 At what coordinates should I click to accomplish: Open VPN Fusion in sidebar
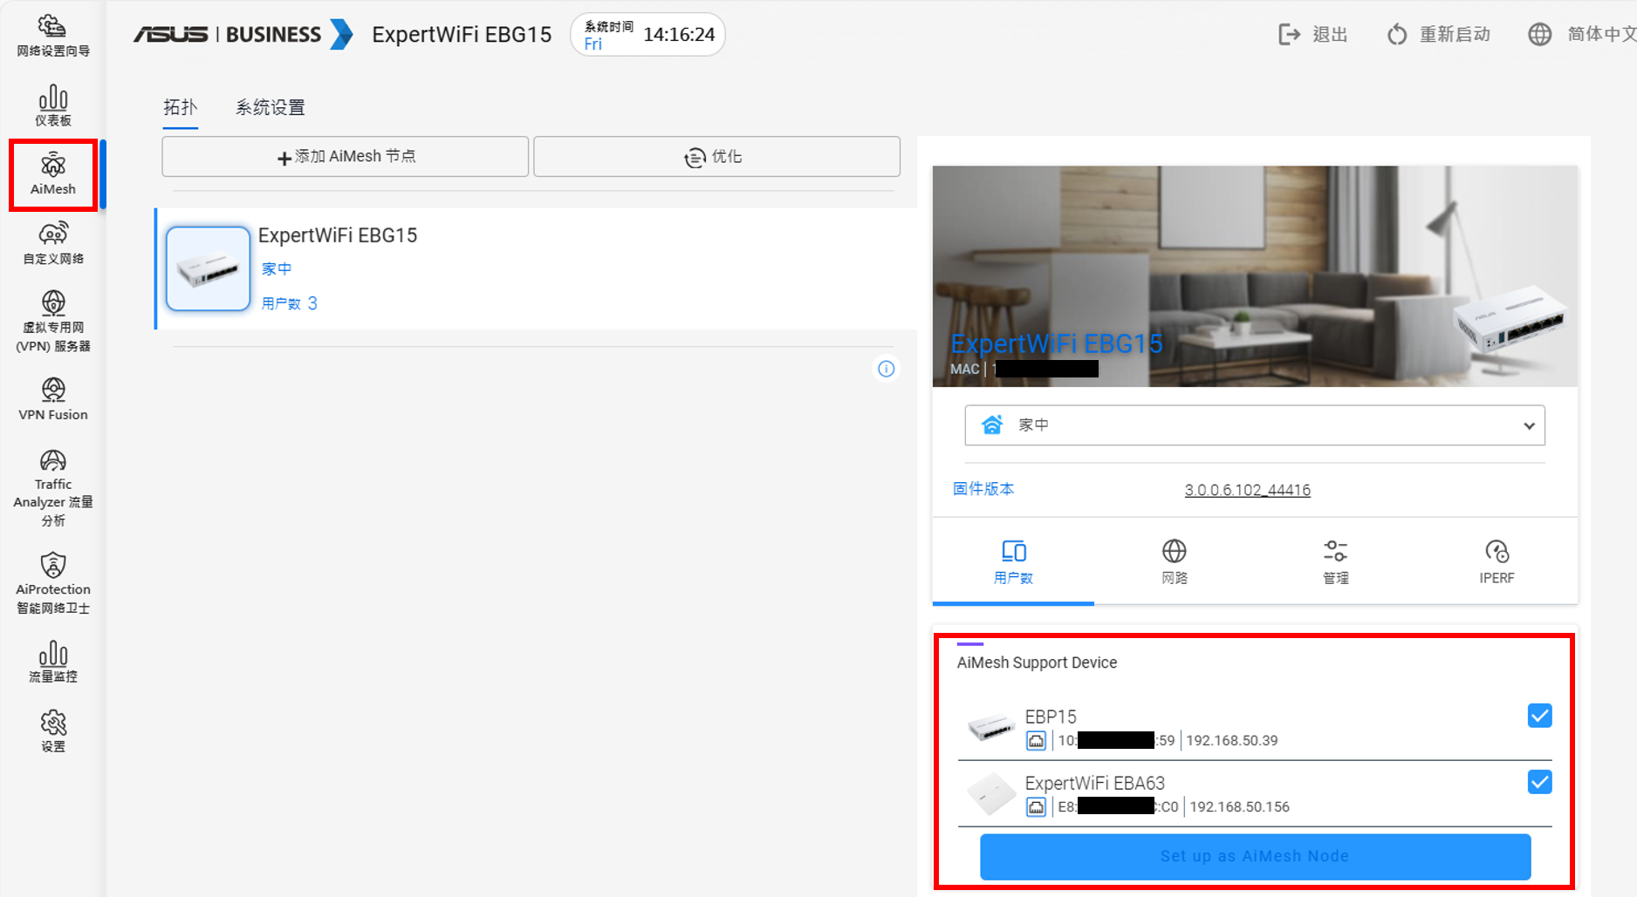pyautogui.click(x=52, y=399)
